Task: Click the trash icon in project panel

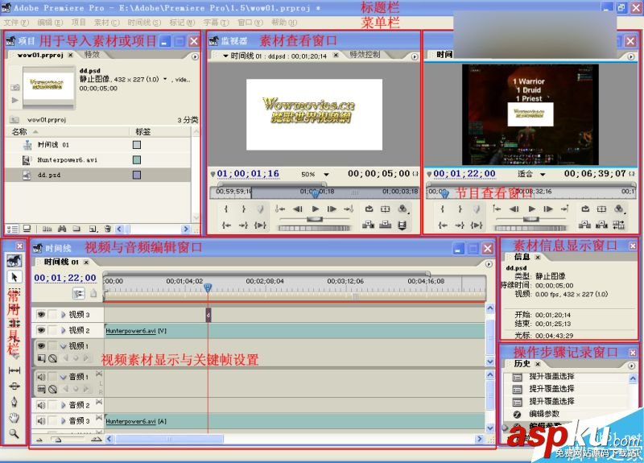Action: [108, 229]
